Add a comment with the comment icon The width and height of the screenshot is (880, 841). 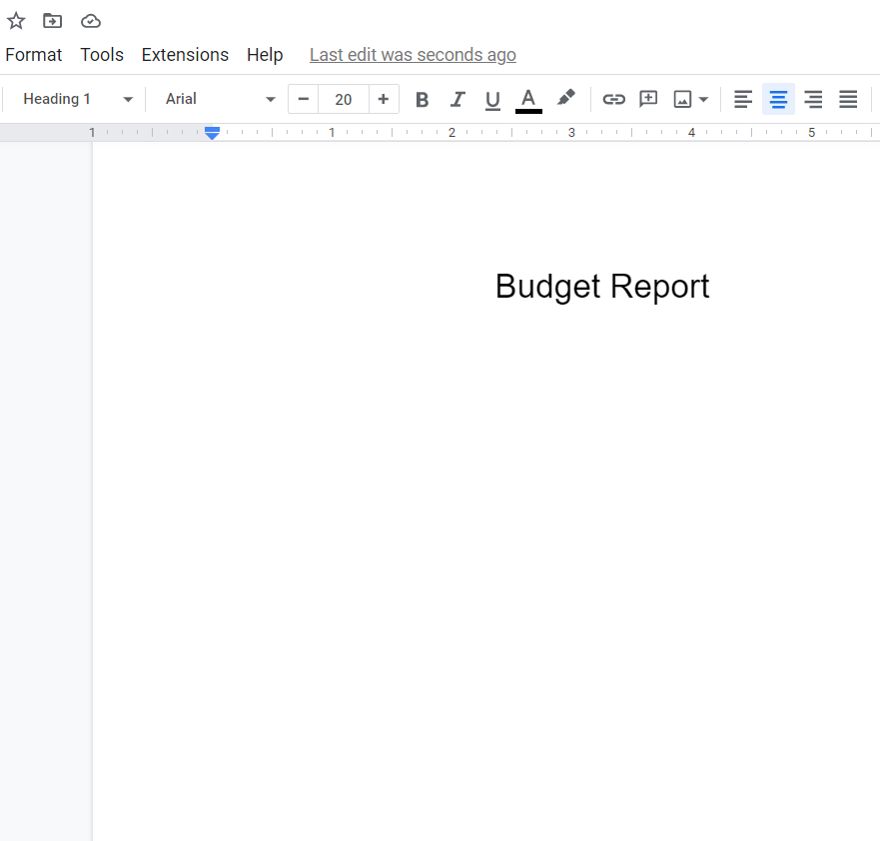tap(648, 99)
